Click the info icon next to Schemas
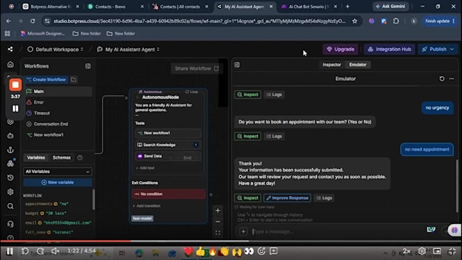 coord(80,157)
